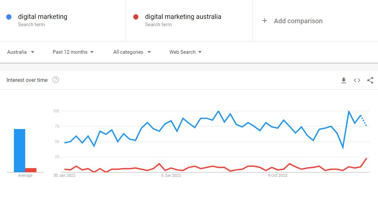Share the Interest over time chart
This screenshot has height=199, width=378.
370,80
